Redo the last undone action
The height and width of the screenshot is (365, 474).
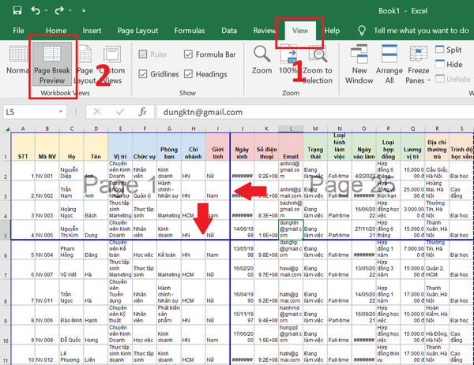pos(59,10)
